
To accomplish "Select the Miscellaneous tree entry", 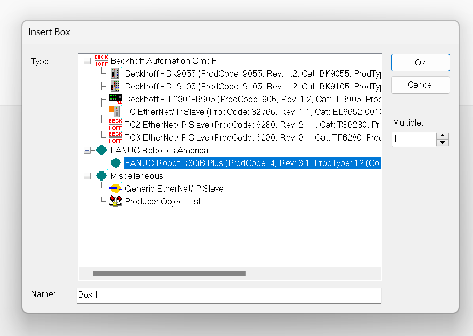I will click(137, 176).
